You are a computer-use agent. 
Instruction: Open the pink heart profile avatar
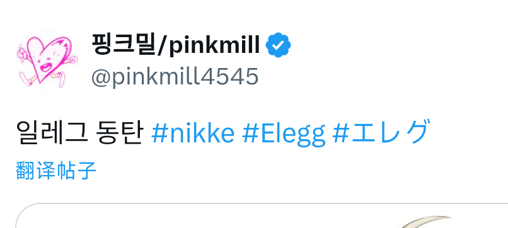point(47,61)
